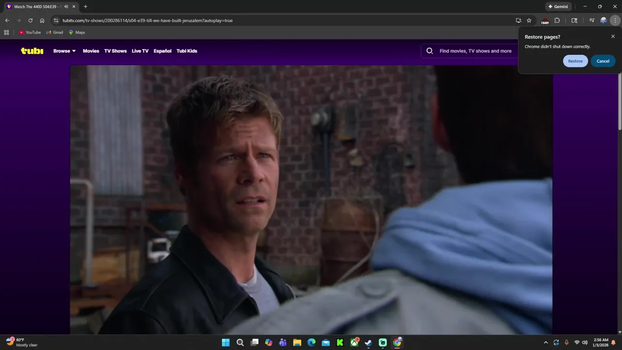This screenshot has height=350, width=622.
Task: Open Task View on taskbar
Action: tap(254, 343)
